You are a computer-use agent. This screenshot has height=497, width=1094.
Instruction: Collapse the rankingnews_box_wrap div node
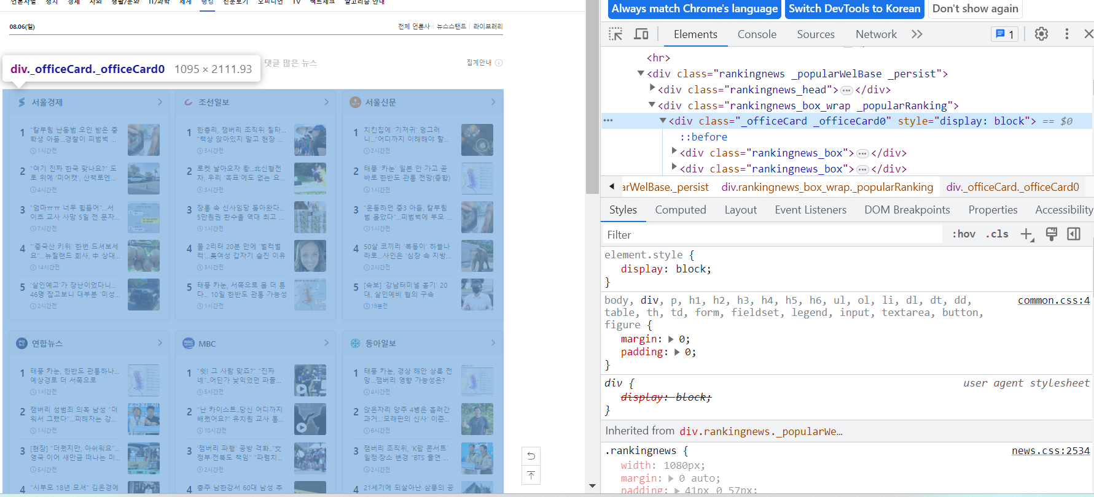pyautogui.click(x=652, y=105)
